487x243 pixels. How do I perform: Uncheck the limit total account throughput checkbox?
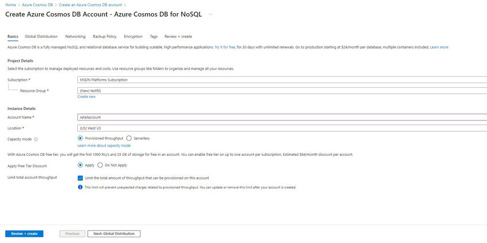tap(80, 178)
